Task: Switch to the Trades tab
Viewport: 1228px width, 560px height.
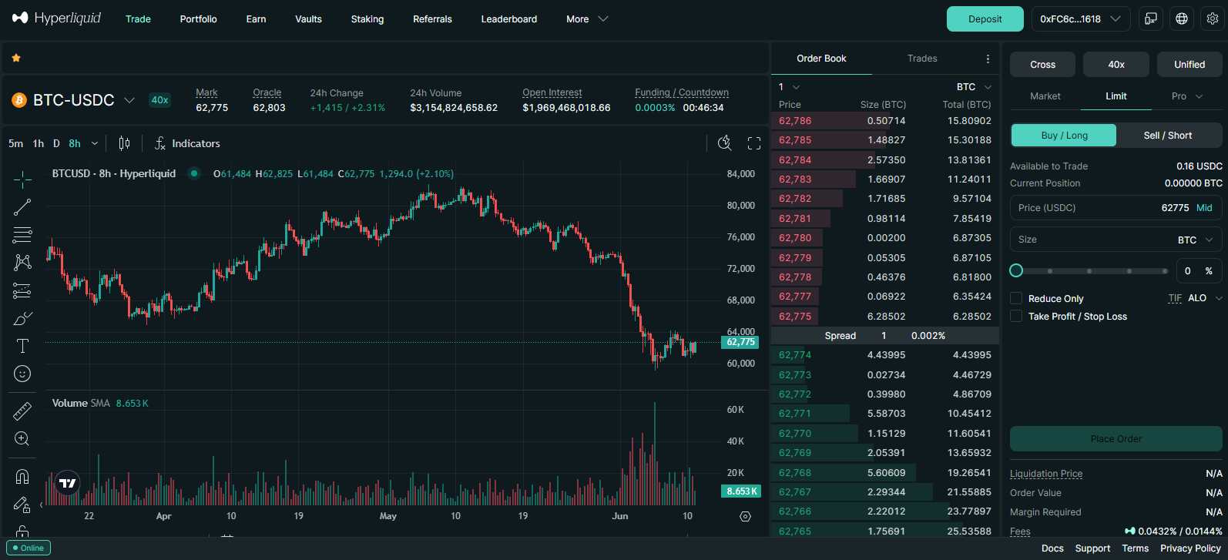Action: 922,59
